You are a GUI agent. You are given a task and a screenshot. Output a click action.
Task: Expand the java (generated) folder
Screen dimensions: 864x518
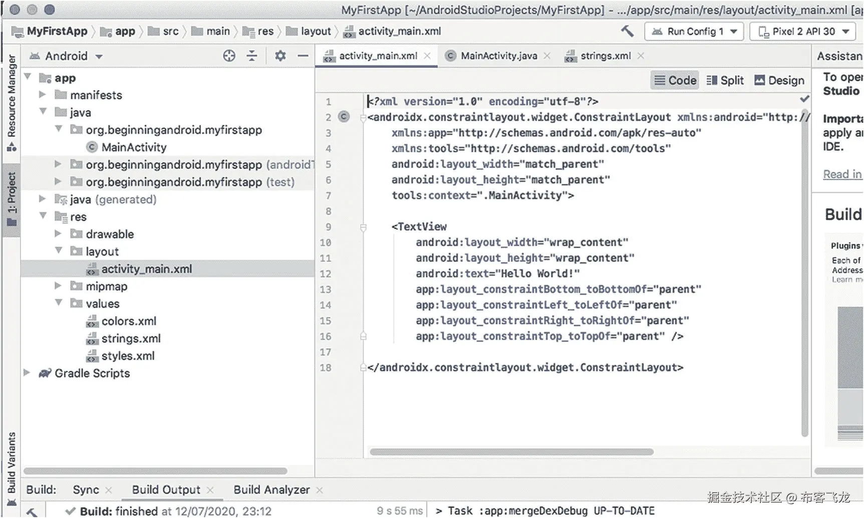43,199
